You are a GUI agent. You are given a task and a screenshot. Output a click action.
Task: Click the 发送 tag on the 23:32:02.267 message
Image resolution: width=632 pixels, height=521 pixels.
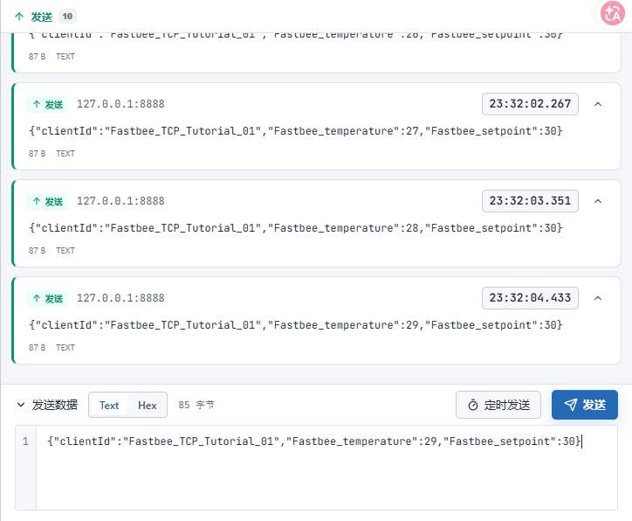[47, 105]
